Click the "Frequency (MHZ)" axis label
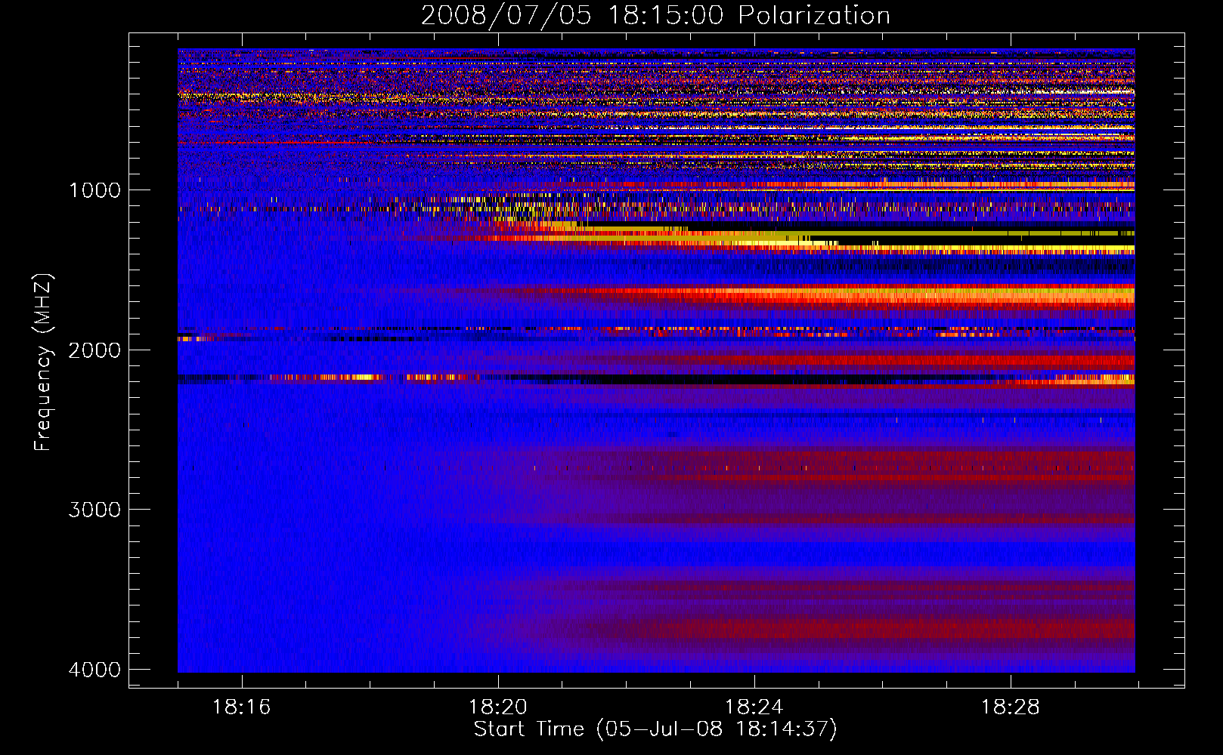The image size is (1223, 755). [x=42, y=363]
